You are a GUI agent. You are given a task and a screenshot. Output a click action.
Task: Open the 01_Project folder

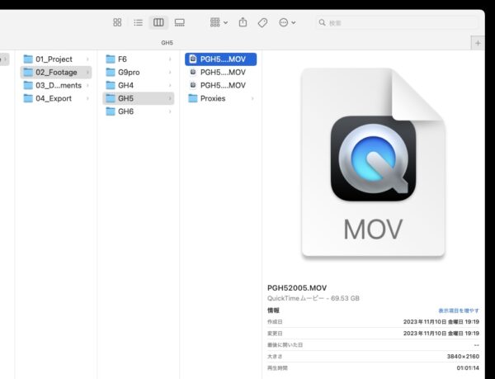[56, 59]
